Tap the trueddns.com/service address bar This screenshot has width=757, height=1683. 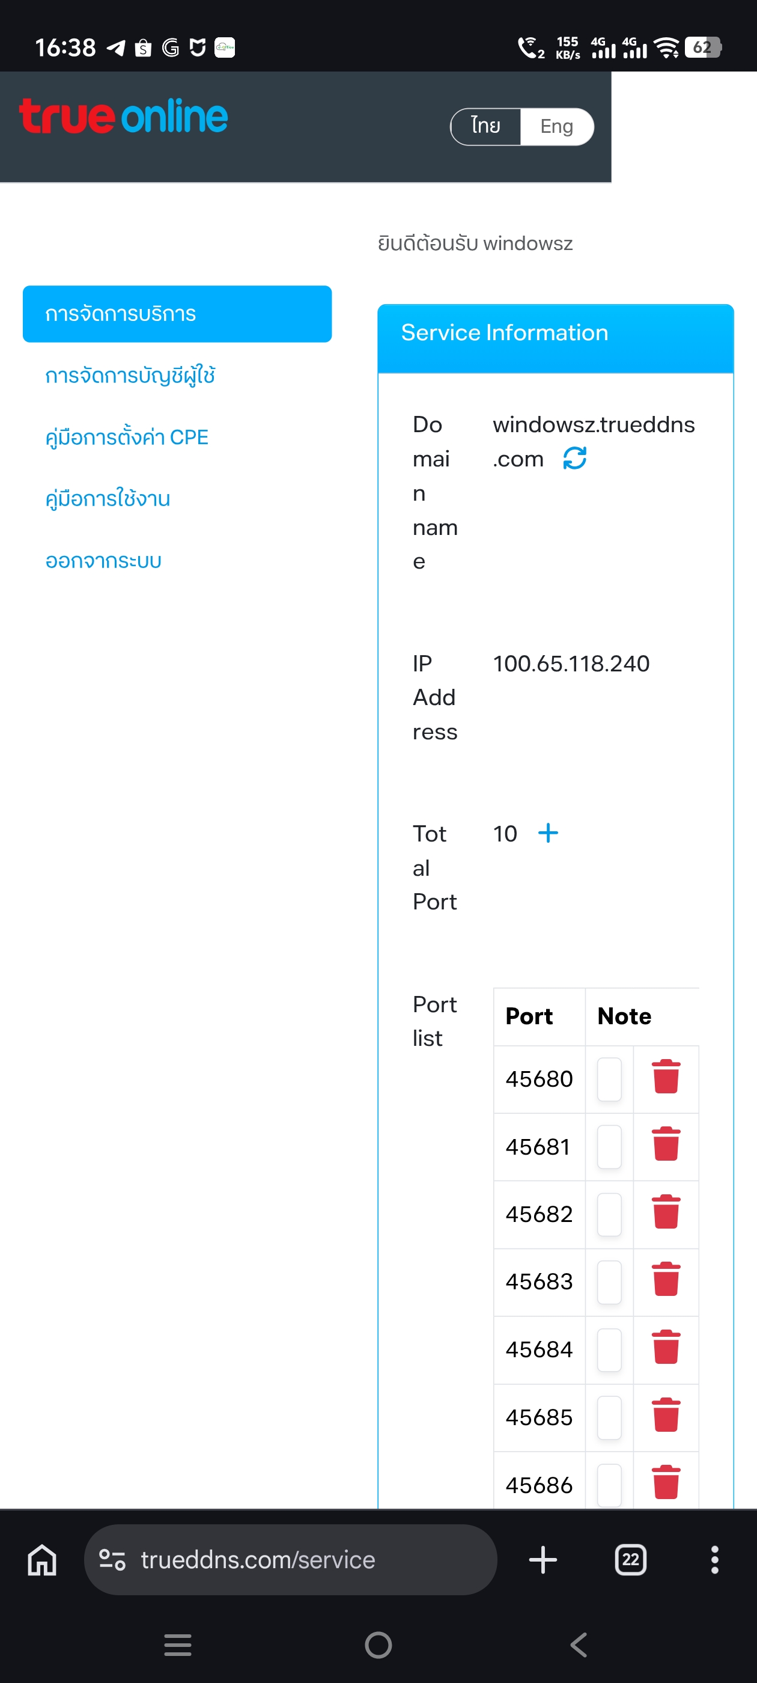pyautogui.click(x=290, y=1560)
